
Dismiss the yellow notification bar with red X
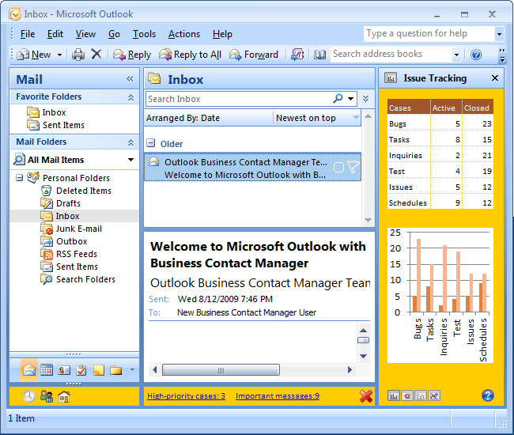(x=366, y=396)
